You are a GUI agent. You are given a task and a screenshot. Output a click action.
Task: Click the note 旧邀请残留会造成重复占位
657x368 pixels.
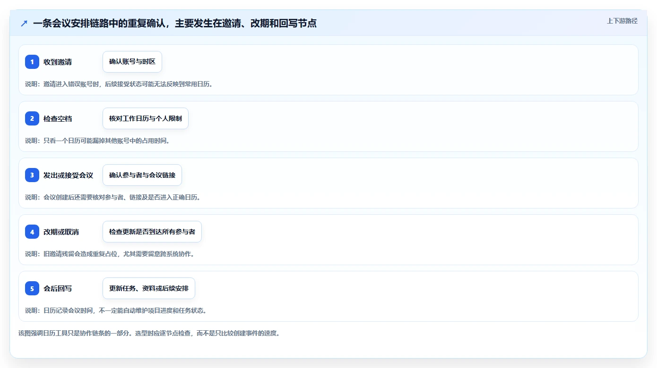coord(110,254)
